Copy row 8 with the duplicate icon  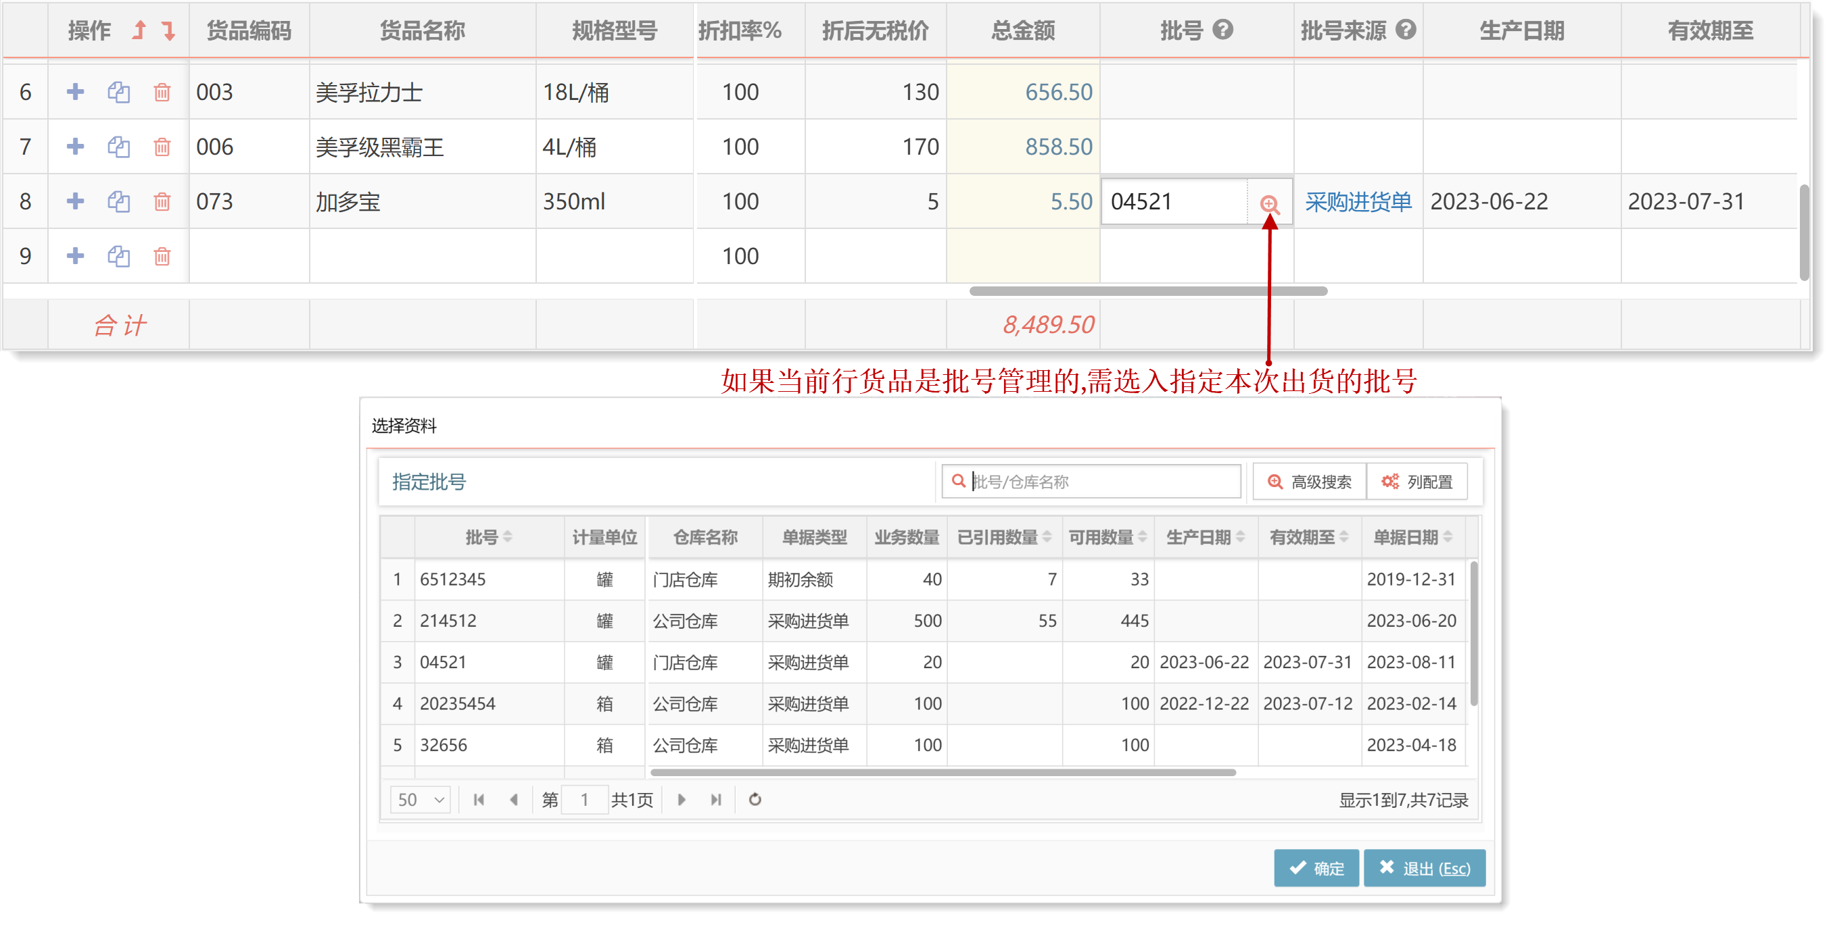click(118, 201)
